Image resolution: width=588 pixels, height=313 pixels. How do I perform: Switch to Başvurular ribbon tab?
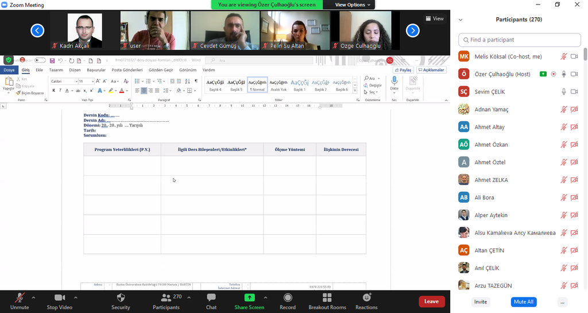pyautogui.click(x=96, y=70)
